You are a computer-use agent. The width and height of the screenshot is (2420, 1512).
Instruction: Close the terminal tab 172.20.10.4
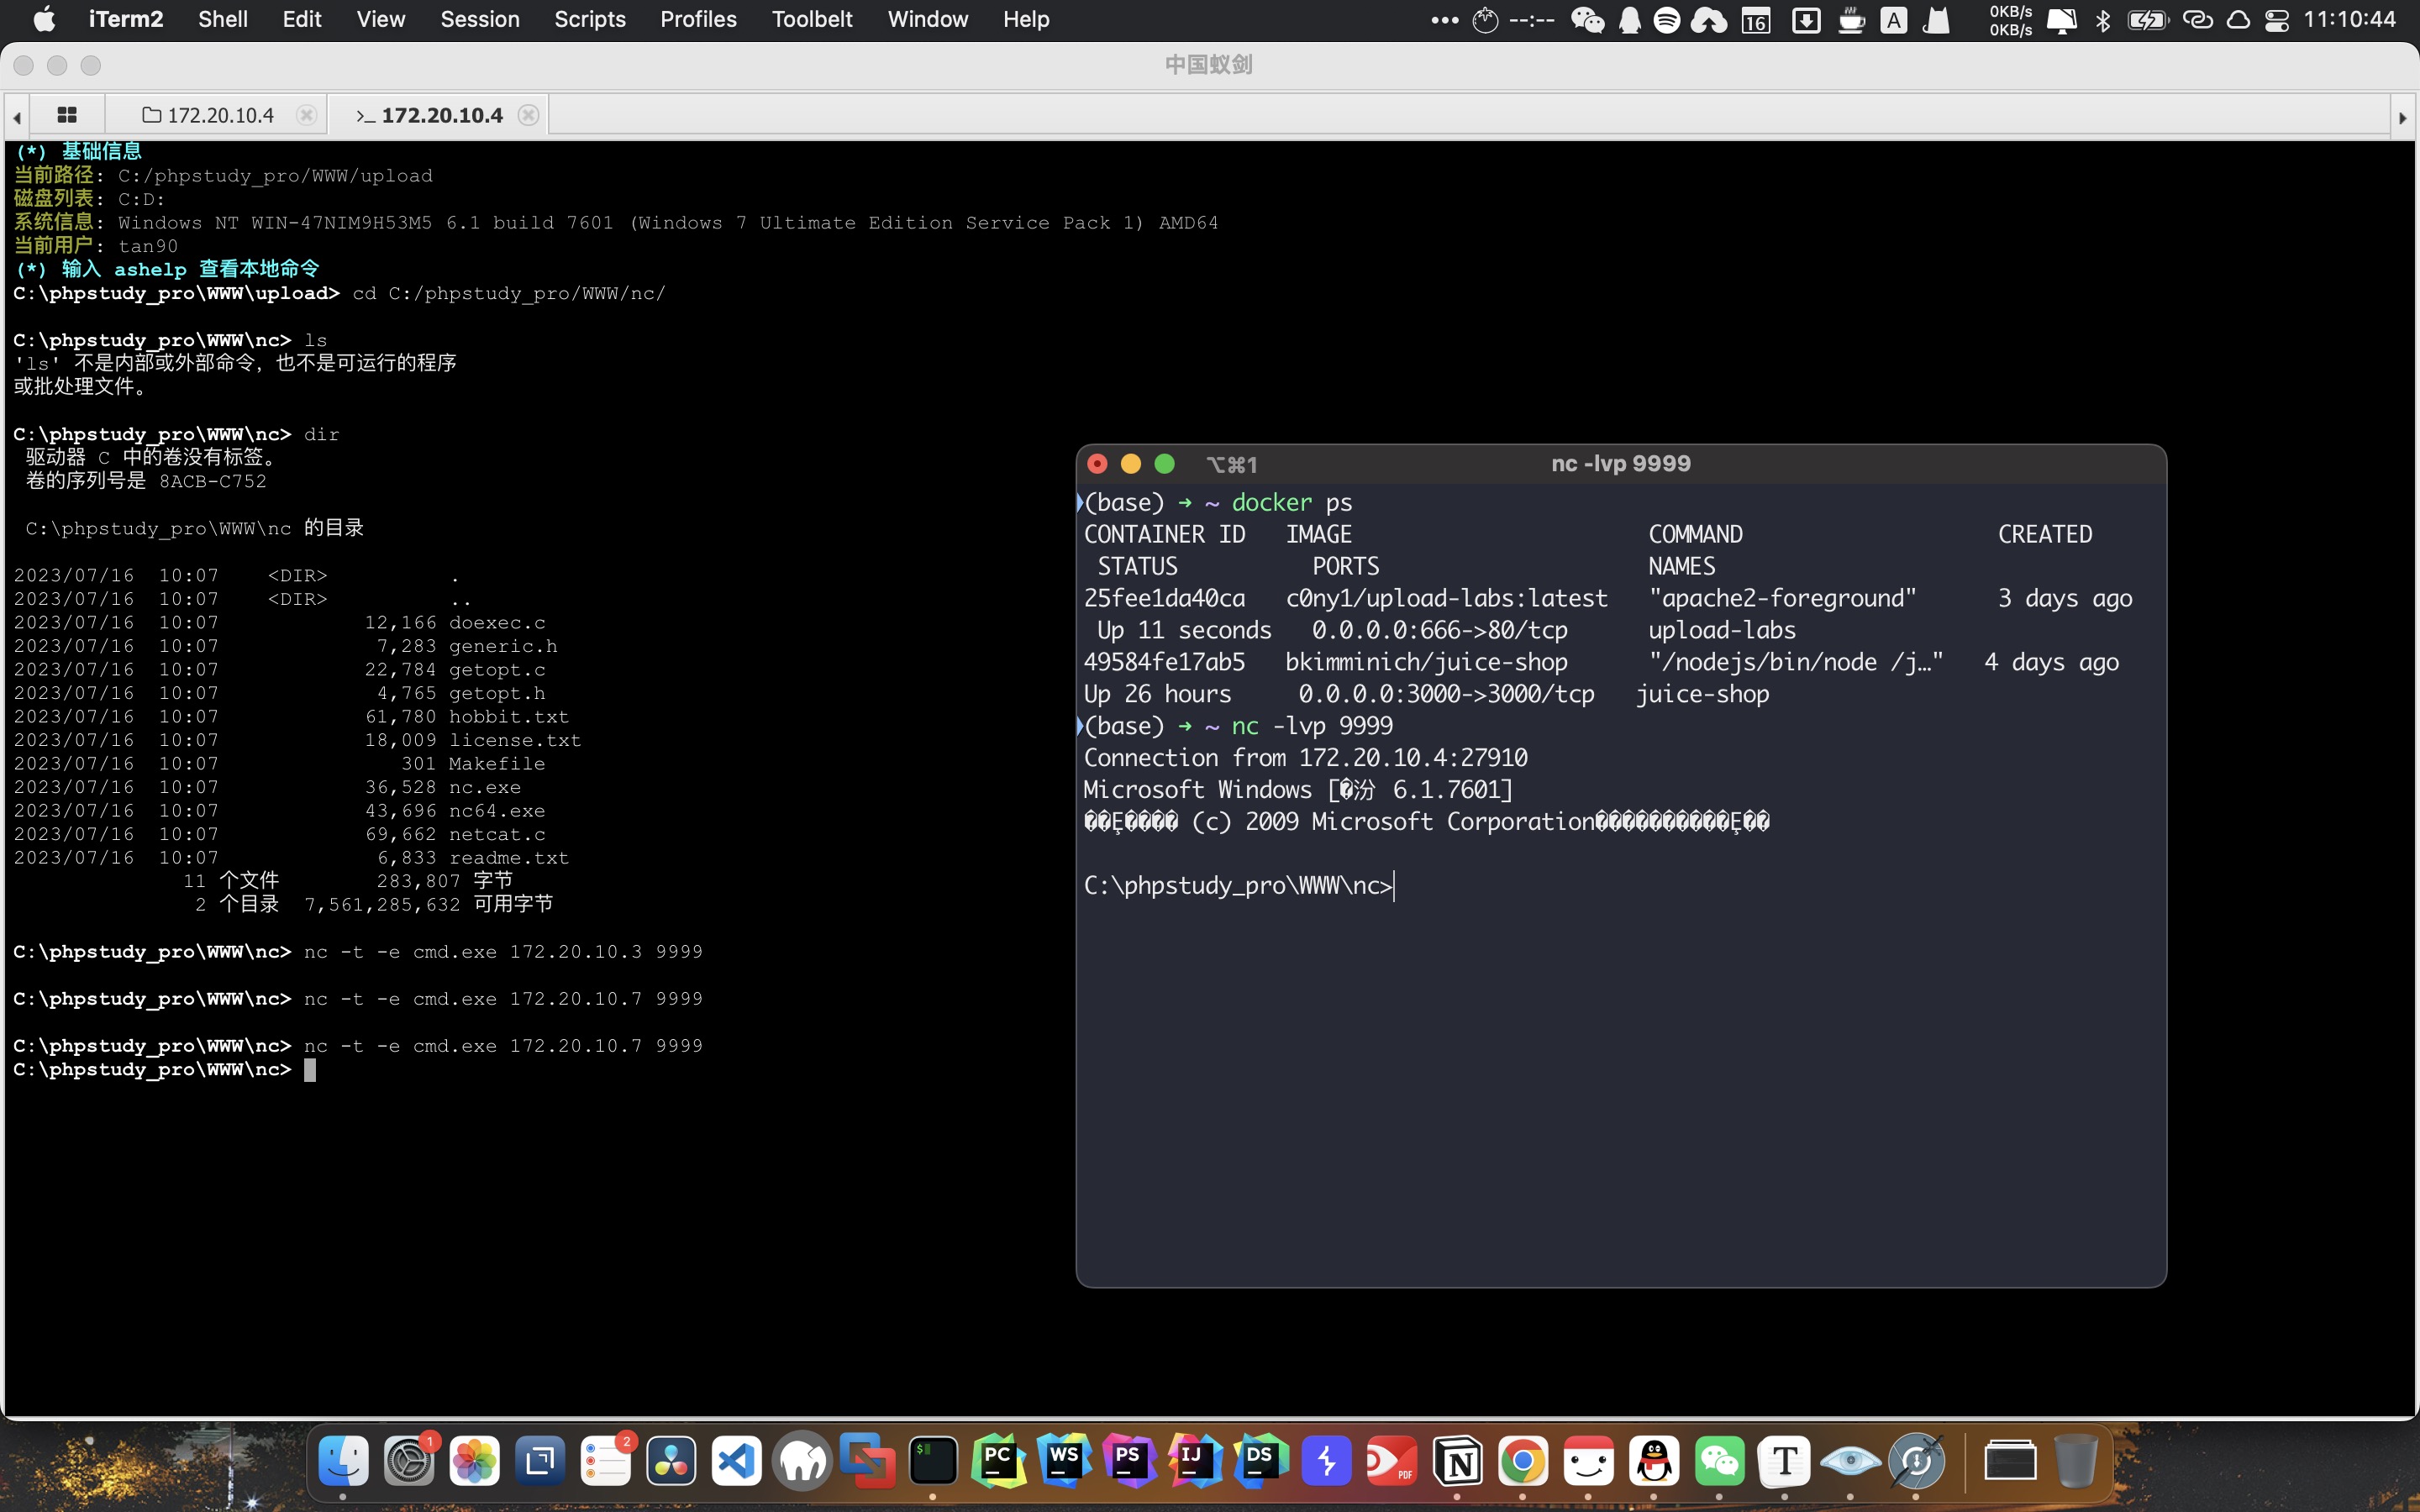coord(529,115)
